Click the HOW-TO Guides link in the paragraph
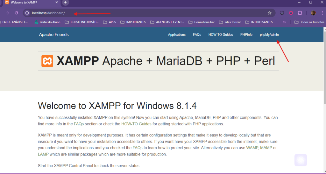This screenshot has width=326, height=174. (136, 124)
